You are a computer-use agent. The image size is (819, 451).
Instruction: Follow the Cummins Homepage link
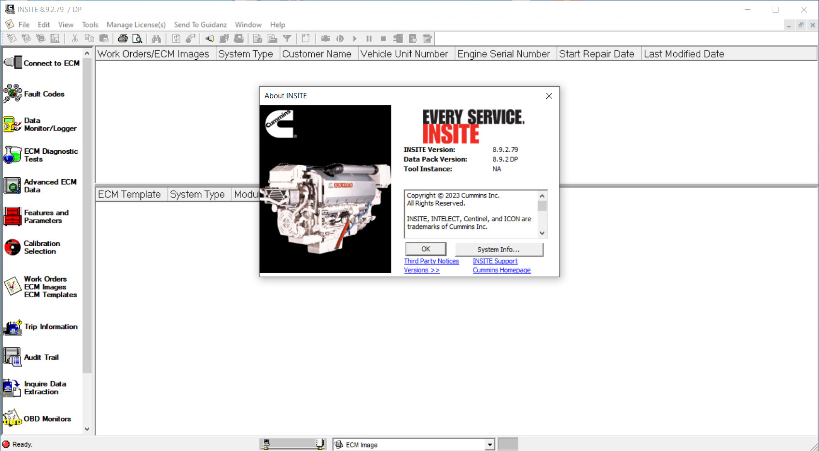click(x=501, y=270)
